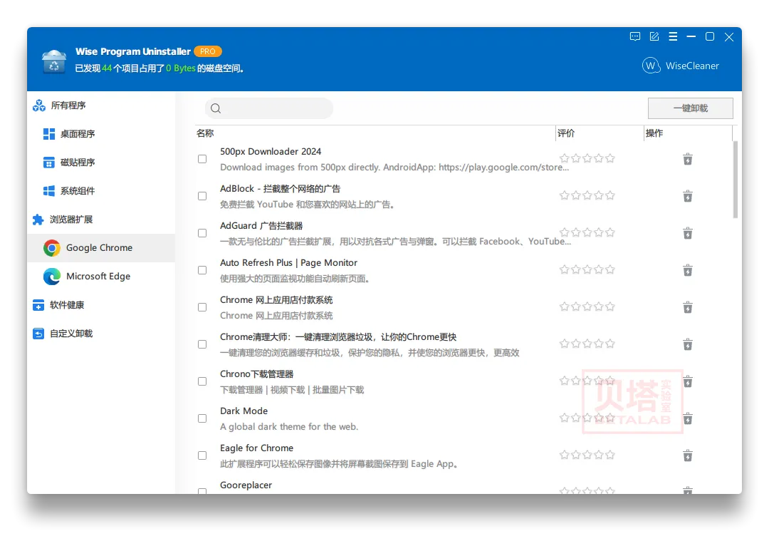
Task: Rate Chrome清理大师 with fifth star
Action: pos(610,344)
